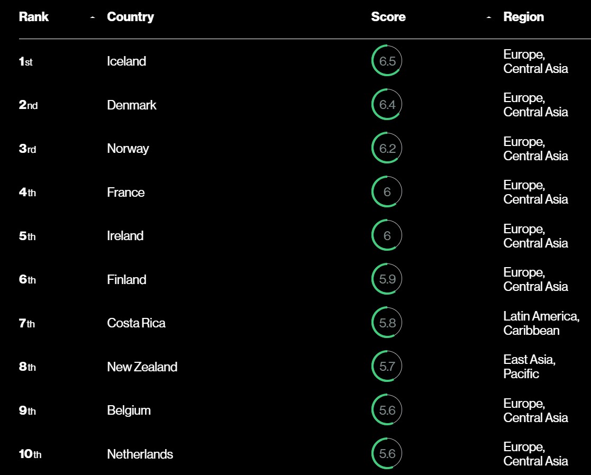Image resolution: width=591 pixels, height=475 pixels.
Task: Sort table by the Country column header
Action: 130,17
